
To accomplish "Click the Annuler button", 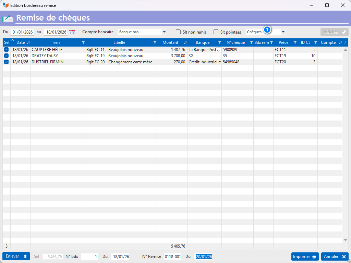I will tap(335, 256).
